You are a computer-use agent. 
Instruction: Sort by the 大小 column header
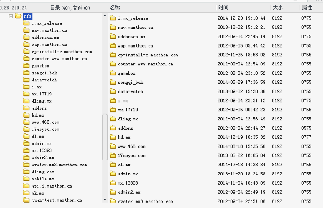pos(278,8)
